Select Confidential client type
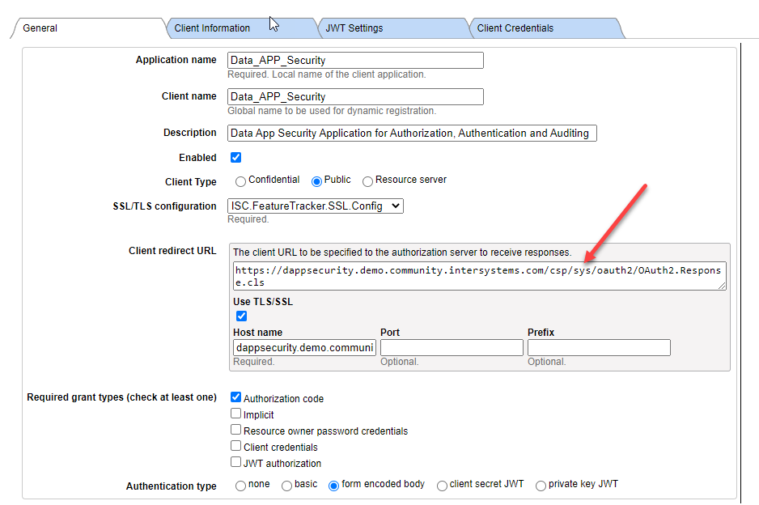Image resolution: width=759 pixels, height=505 pixels. tap(241, 181)
